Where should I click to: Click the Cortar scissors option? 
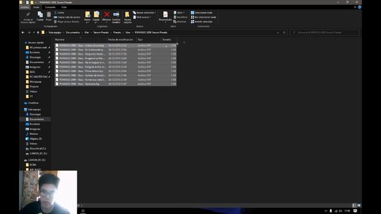click(60, 12)
